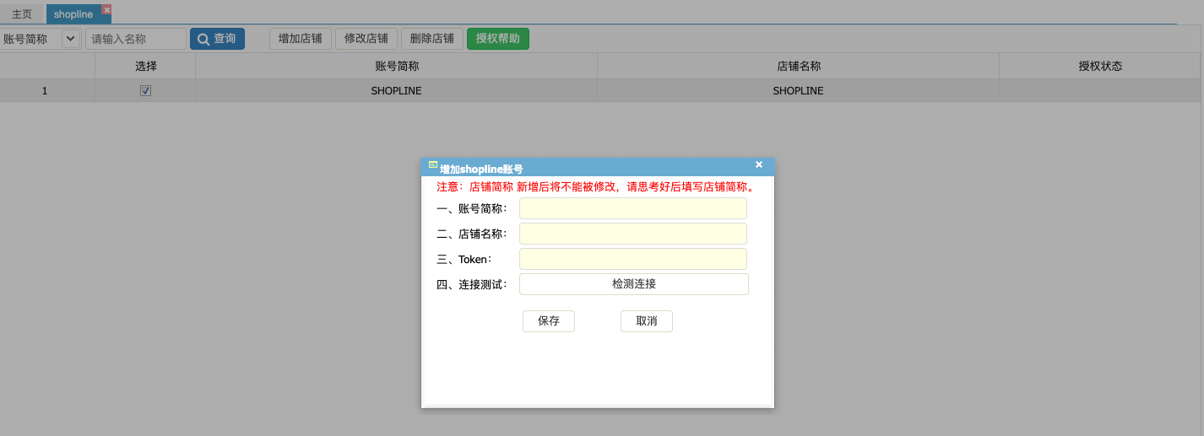Click the 选择 column header
This screenshot has width=1204, height=436.
pyautogui.click(x=145, y=66)
